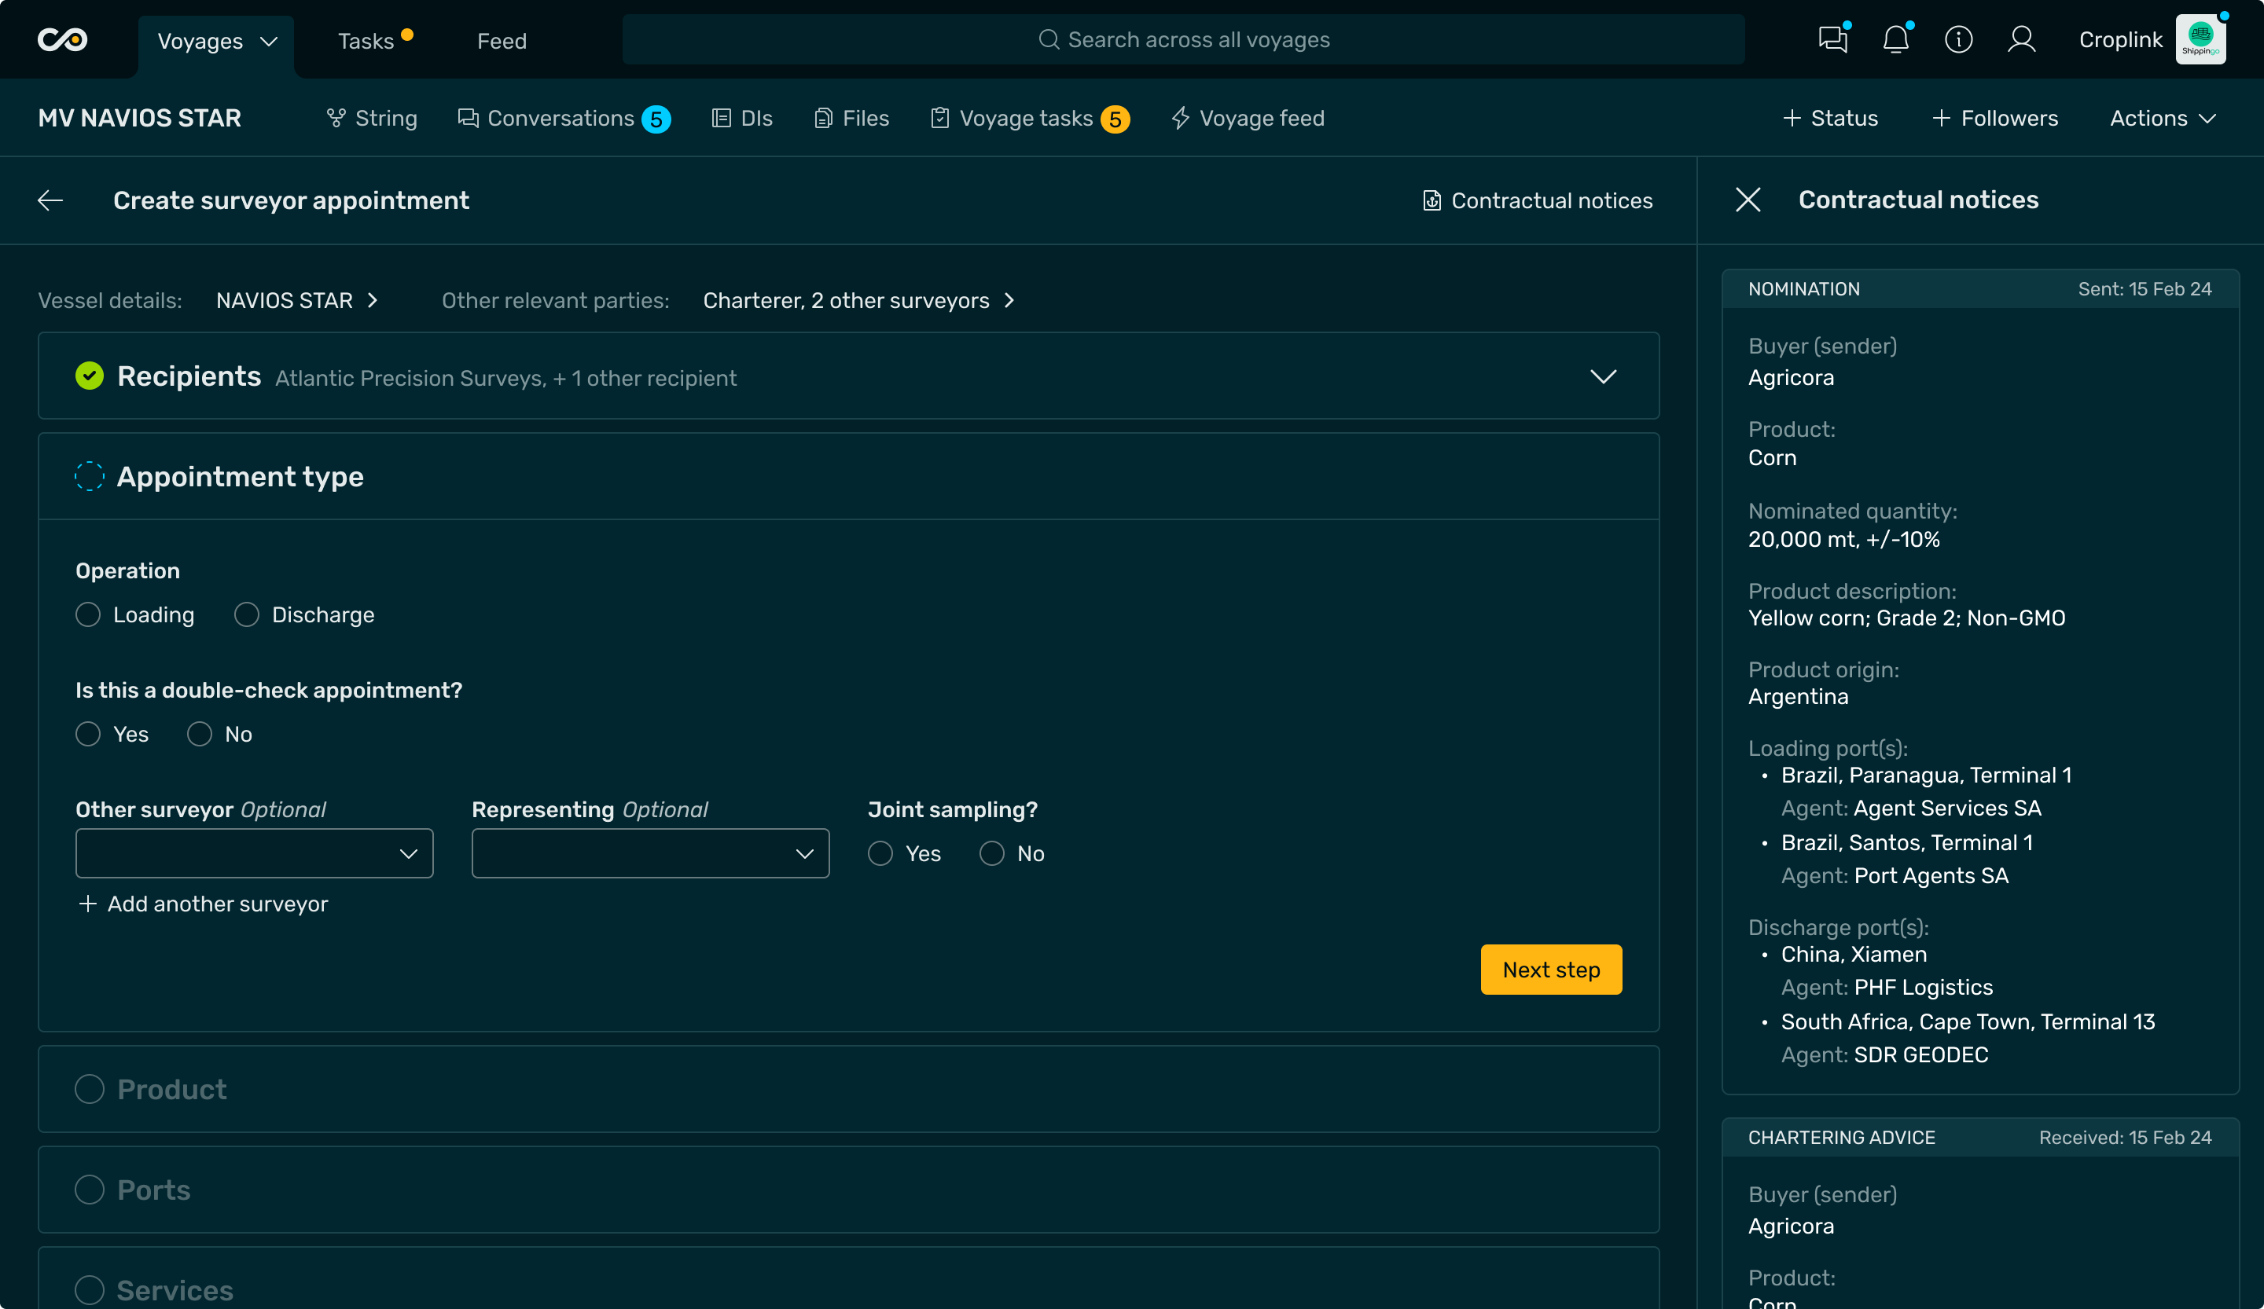This screenshot has width=2264, height=1309.
Task: Open the chat messages icon
Action: 1832,39
